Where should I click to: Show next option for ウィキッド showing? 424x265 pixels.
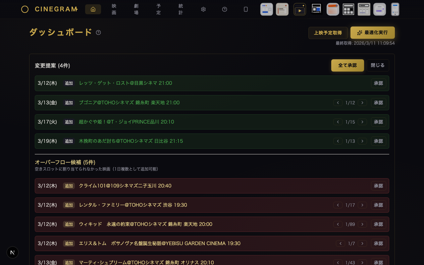(362, 224)
